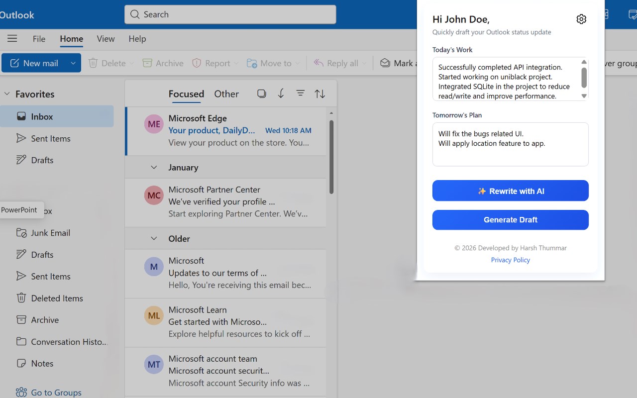This screenshot has width=637, height=398.
Task: Open the hamburger navigation menu
Action: click(x=12, y=39)
